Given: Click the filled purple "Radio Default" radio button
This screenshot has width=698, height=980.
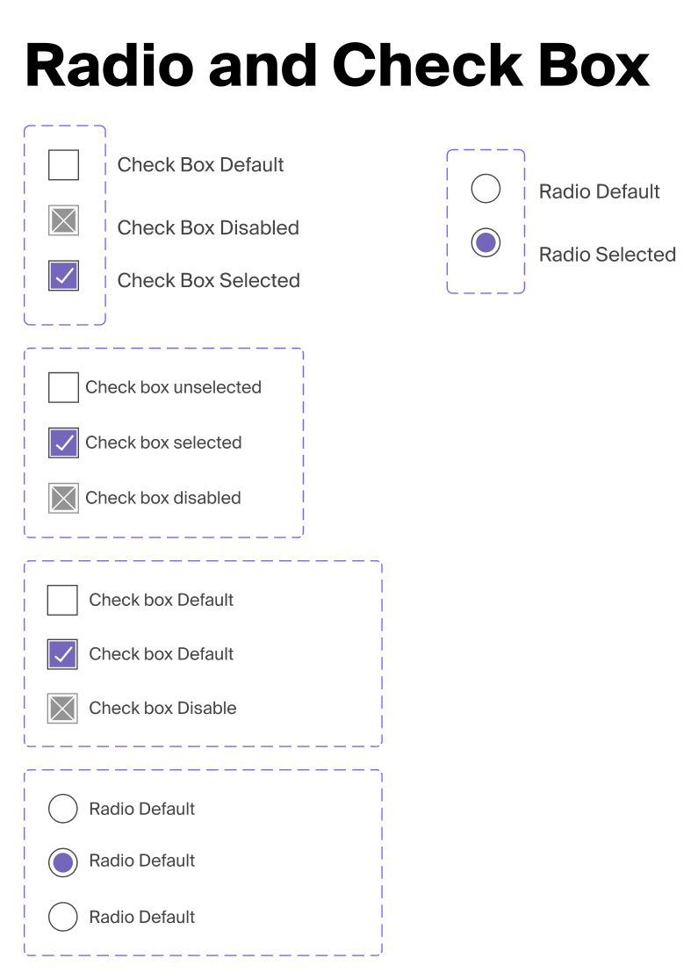Looking at the screenshot, I should click(62, 862).
